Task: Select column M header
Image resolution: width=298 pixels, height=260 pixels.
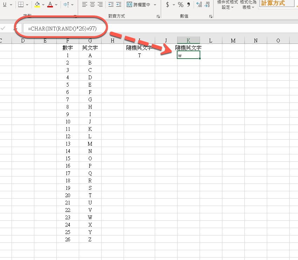Action: (233, 41)
